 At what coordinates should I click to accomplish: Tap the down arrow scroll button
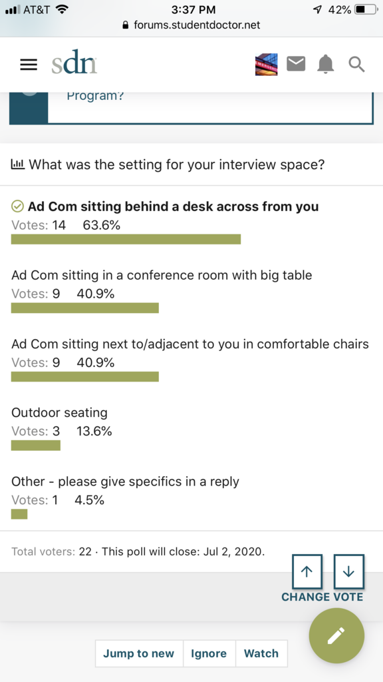[x=348, y=571]
